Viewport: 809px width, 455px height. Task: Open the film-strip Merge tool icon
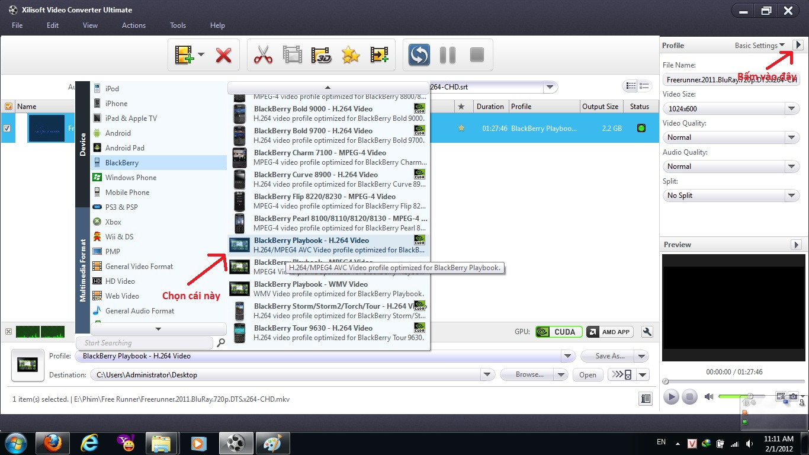293,55
